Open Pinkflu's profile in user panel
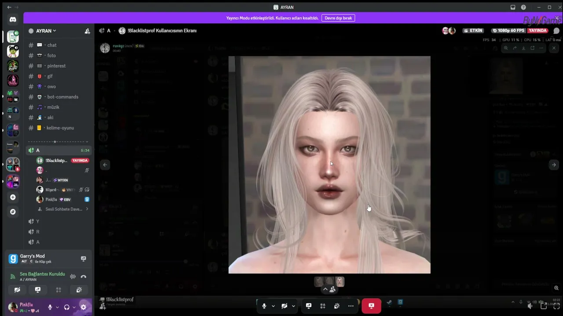Image resolution: width=563 pixels, height=316 pixels. point(26,307)
